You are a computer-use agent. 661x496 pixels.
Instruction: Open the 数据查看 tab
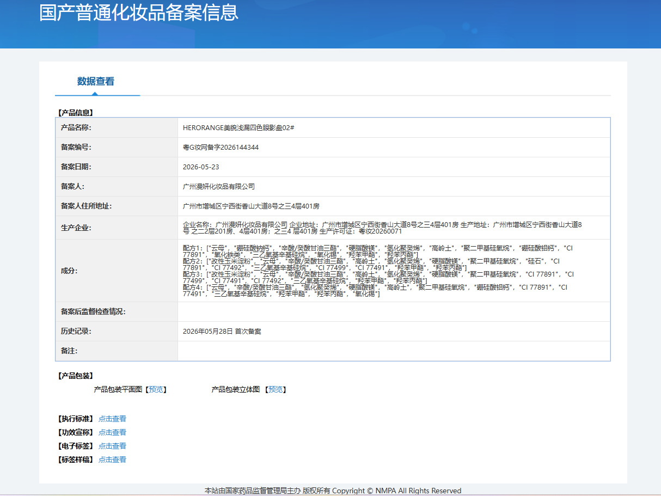tap(96, 82)
